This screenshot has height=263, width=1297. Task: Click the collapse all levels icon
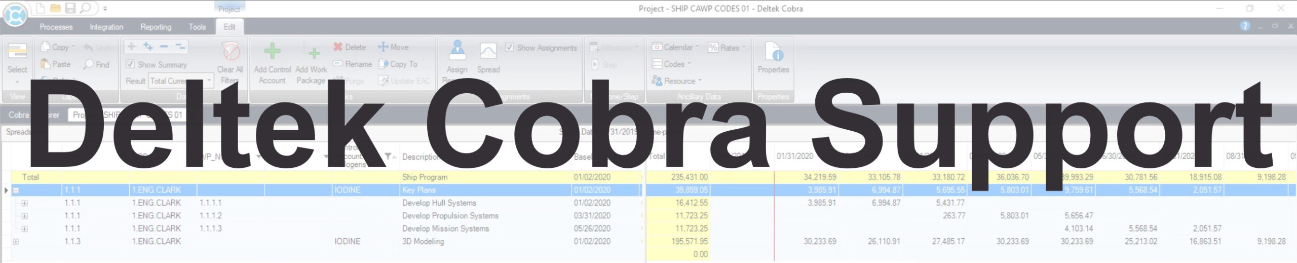(180, 47)
